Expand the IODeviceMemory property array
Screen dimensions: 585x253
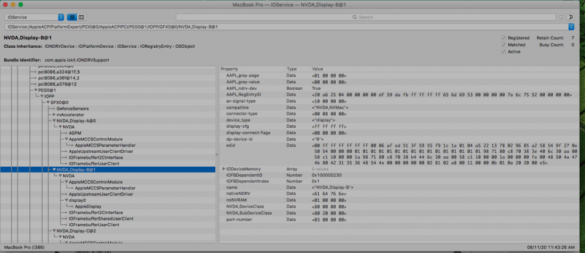224,168
